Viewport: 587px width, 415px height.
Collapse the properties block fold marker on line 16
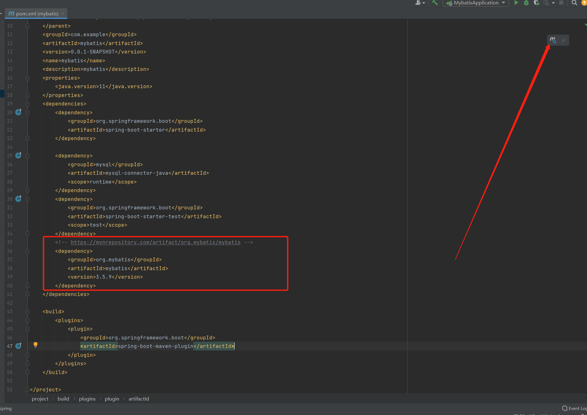[28, 78]
